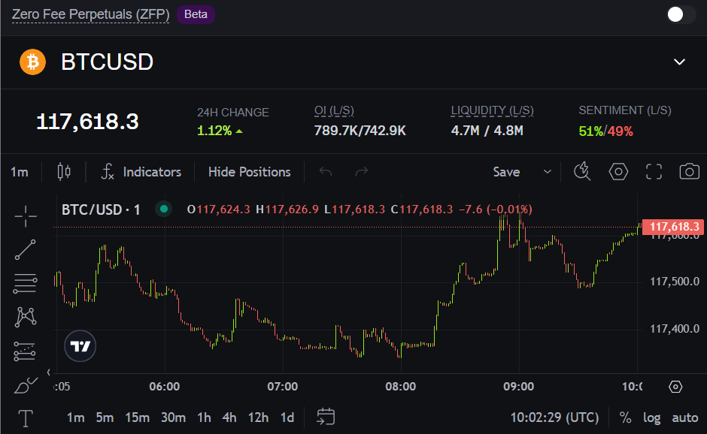Viewport: 707px width, 434px height.
Task: Toggle the Zero Fee Perpetuals switch
Action: coord(681,14)
